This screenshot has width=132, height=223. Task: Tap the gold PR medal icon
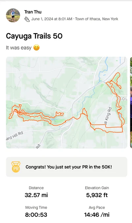[x=16, y=167]
